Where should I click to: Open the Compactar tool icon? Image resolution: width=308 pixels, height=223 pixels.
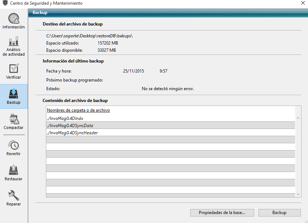click(x=14, y=119)
